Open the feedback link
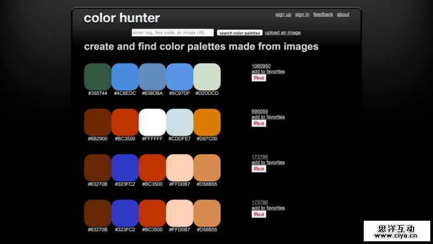433x244 pixels. click(323, 15)
